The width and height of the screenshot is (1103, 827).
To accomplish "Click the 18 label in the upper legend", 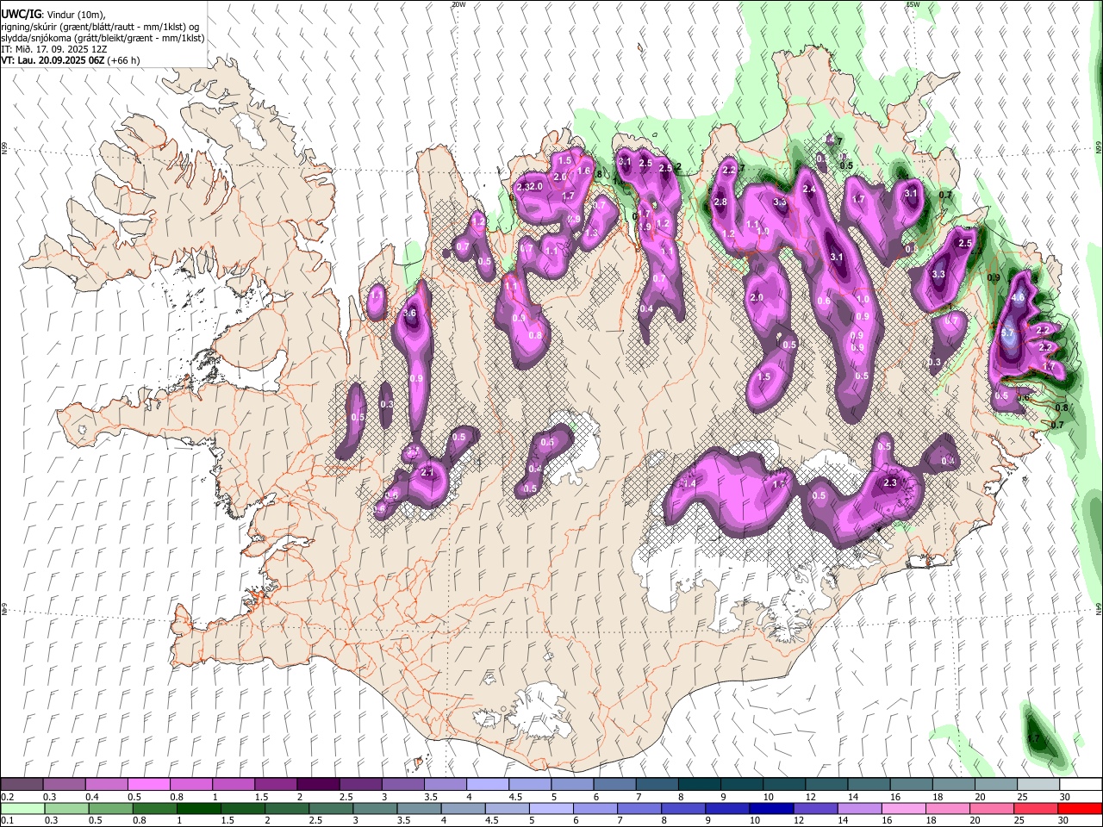I will pos(937,797).
